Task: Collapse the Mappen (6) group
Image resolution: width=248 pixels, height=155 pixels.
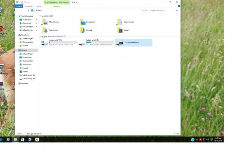Action: (40, 16)
